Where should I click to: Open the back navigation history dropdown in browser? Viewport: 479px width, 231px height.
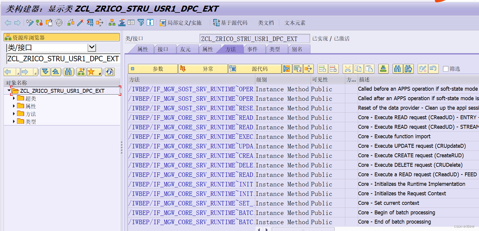18,73
